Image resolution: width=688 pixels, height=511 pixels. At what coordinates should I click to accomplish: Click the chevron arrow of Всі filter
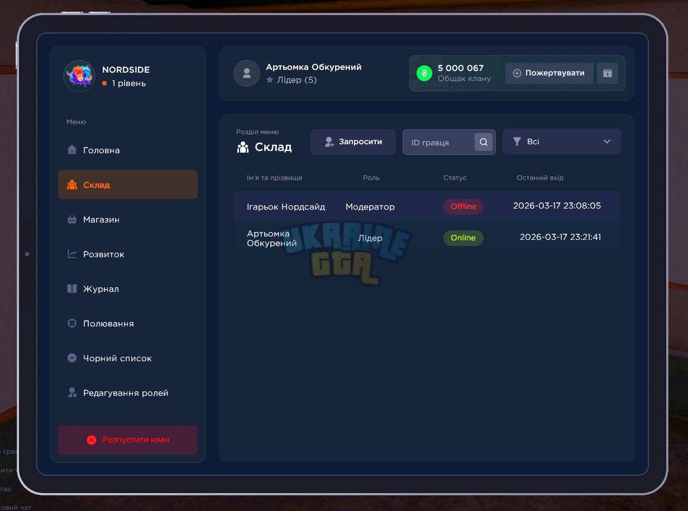[x=607, y=141]
